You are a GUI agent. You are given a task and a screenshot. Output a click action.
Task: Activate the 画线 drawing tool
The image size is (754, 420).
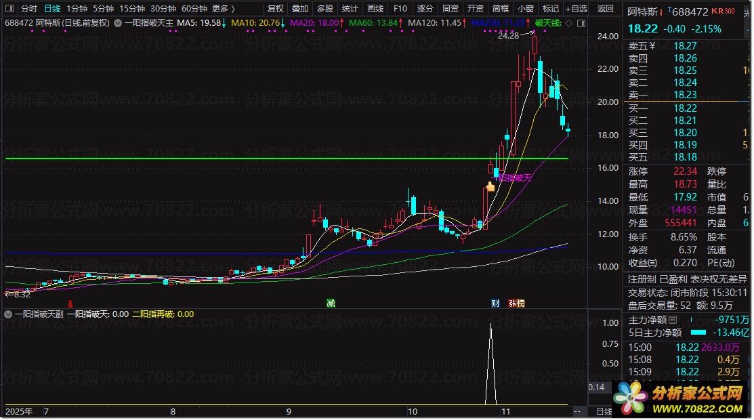coord(375,8)
